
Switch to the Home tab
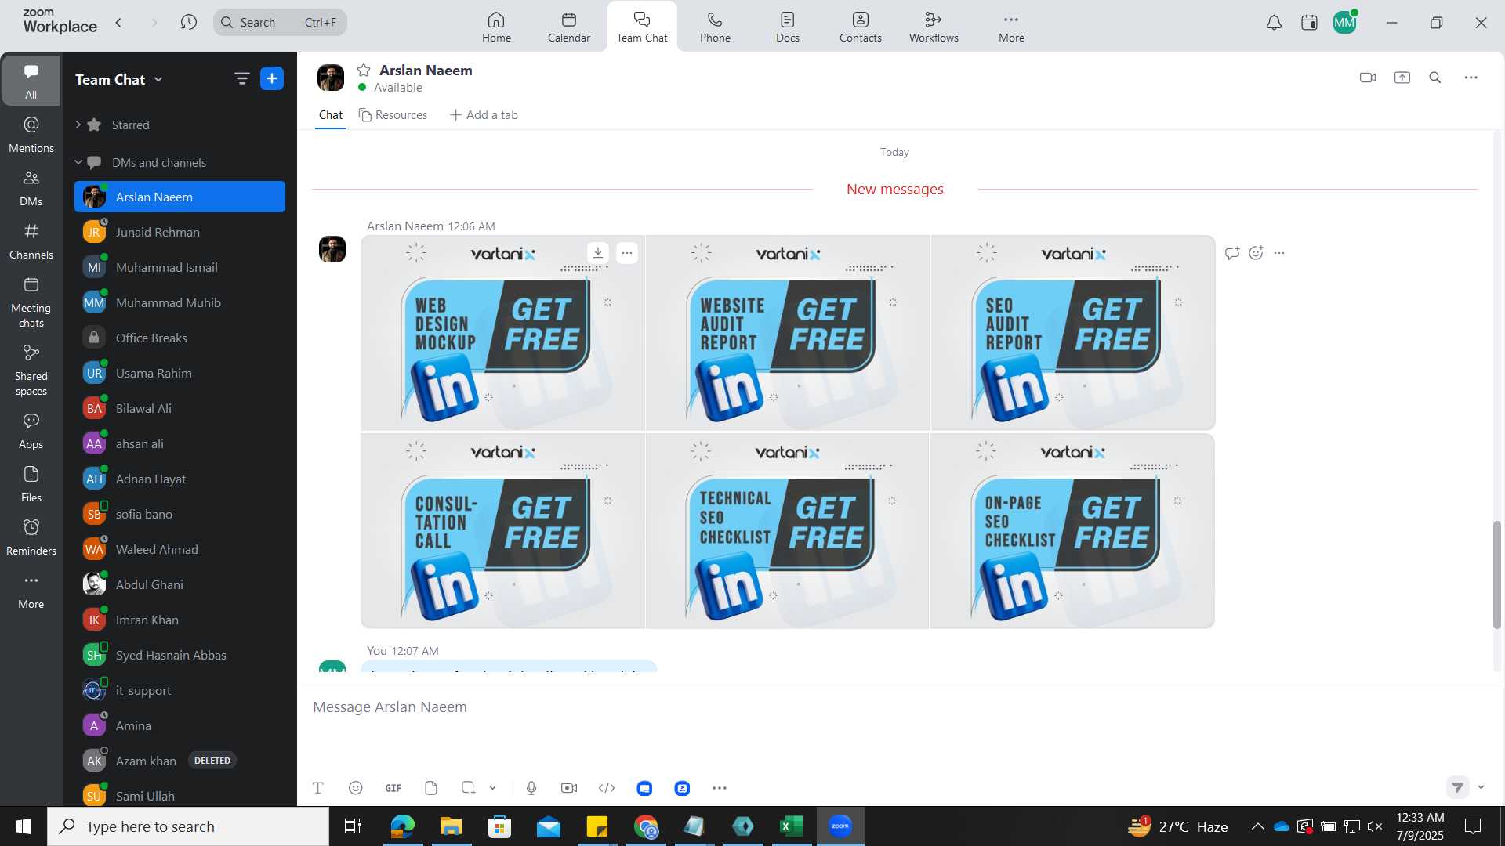pos(496,27)
